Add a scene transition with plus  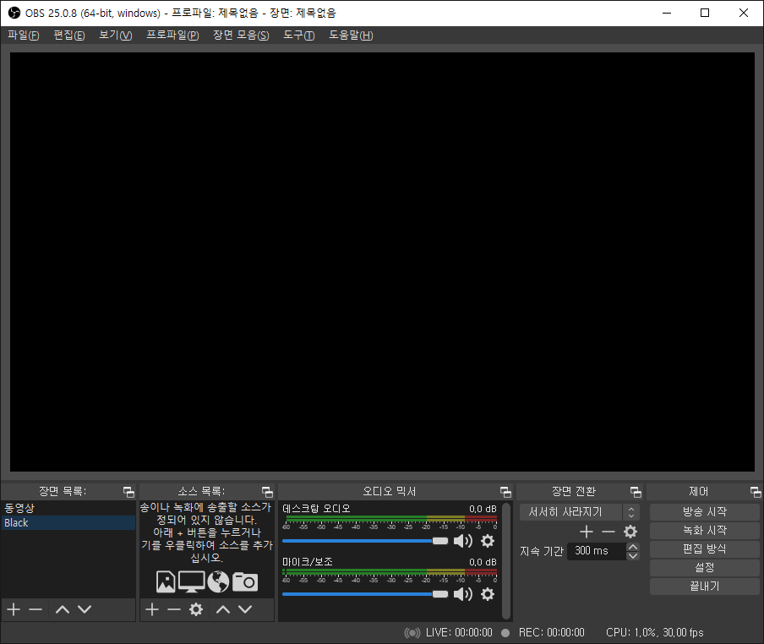click(587, 532)
